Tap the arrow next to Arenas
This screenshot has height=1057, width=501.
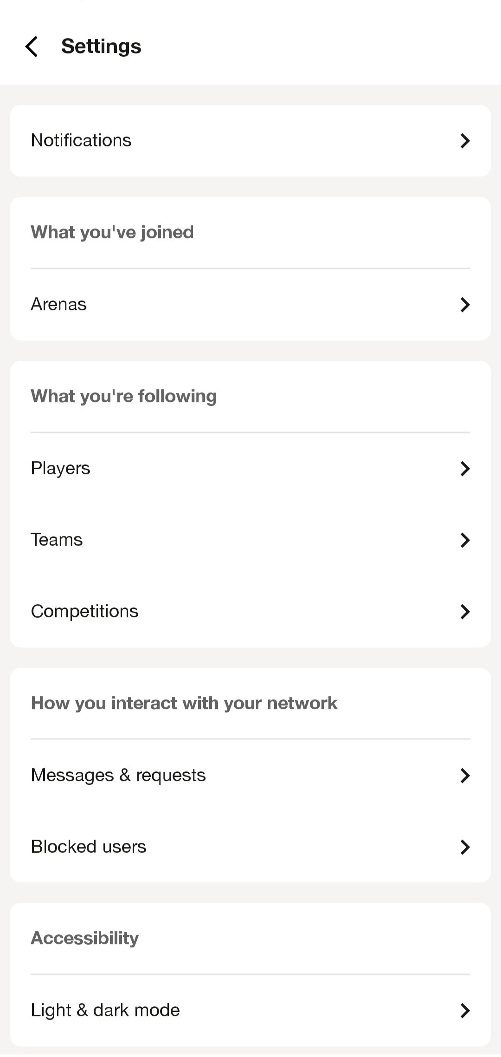[464, 305]
